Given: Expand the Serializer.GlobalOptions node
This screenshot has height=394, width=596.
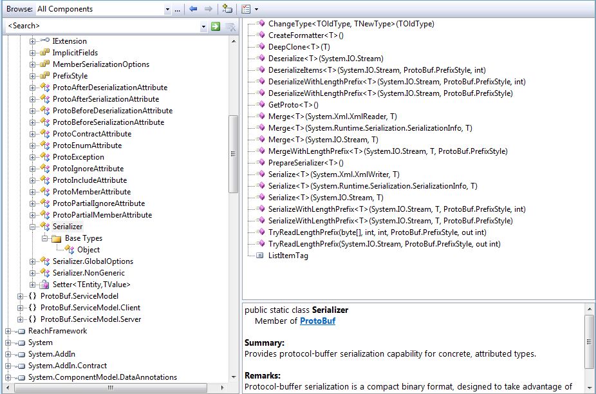Looking at the screenshot, I should pyautogui.click(x=32, y=261).
